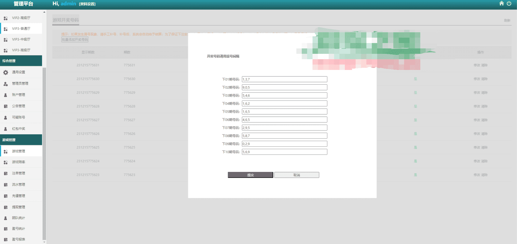This screenshot has width=517, height=244.
Task: Open the 游戏赔率 sidebar icon
Action: tap(6, 162)
